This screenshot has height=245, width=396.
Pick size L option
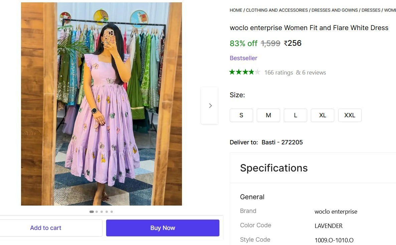click(x=295, y=115)
